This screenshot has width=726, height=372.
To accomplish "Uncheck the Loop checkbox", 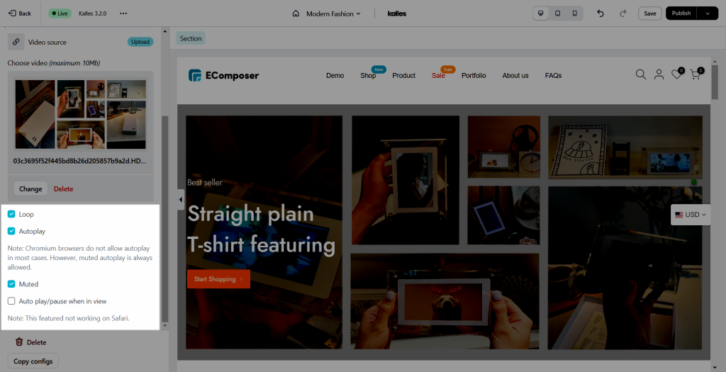I will point(11,214).
